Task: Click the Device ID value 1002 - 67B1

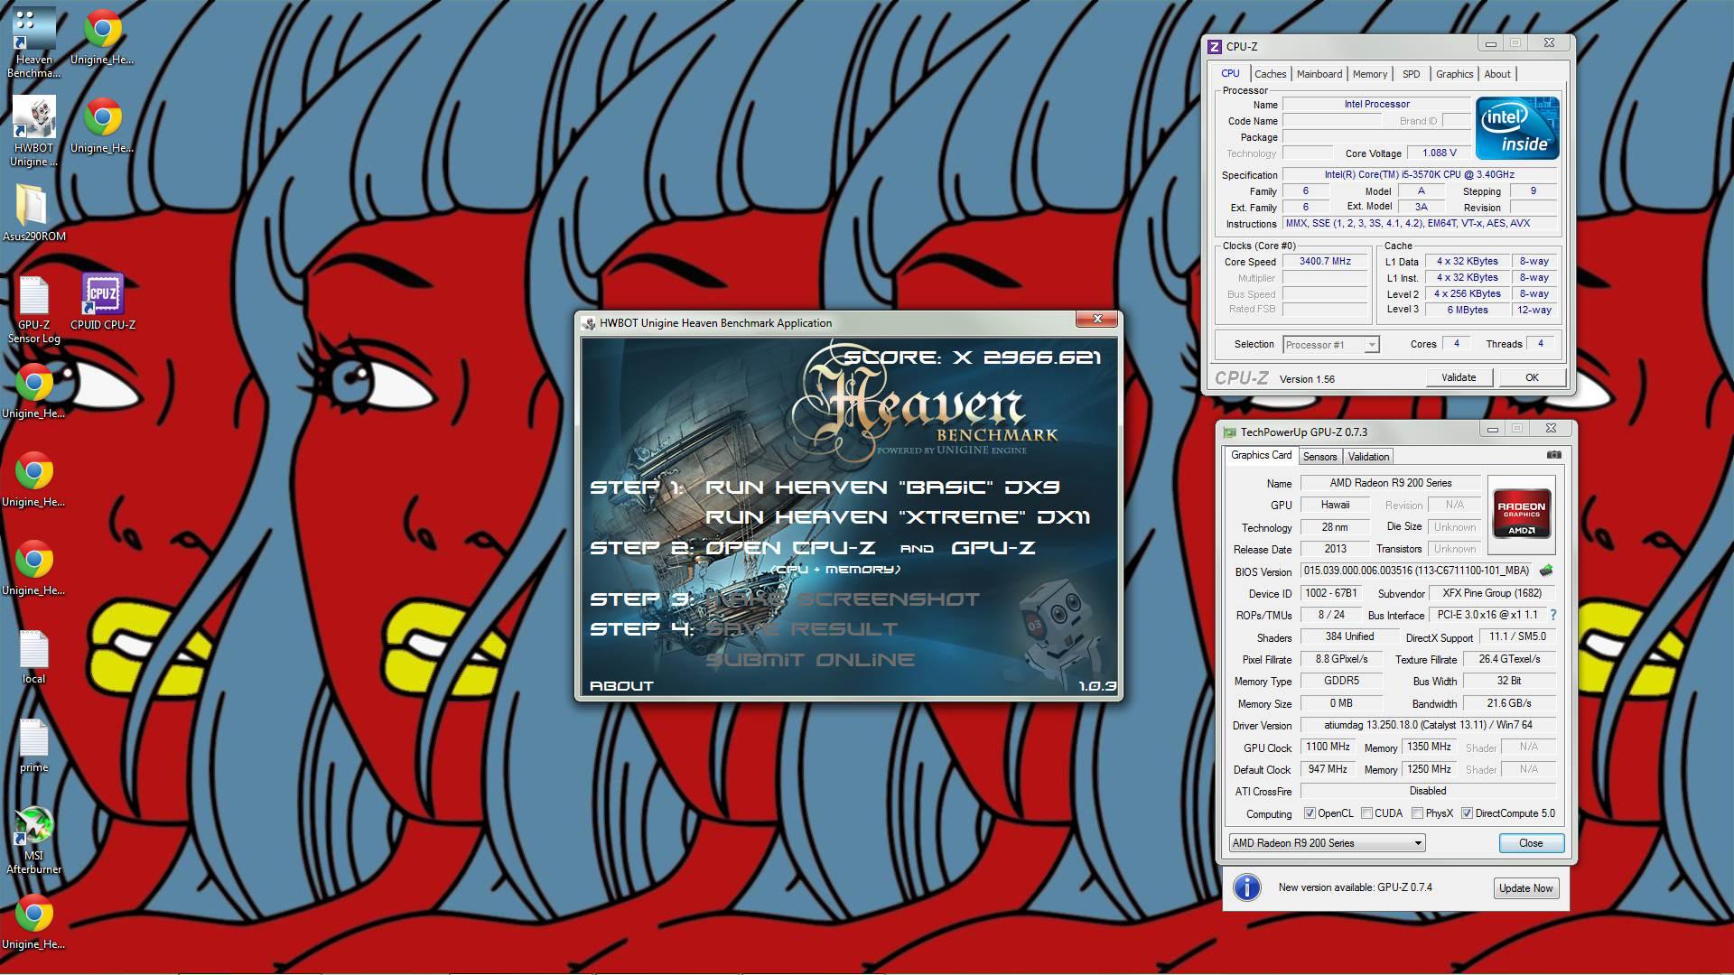Action: [1331, 593]
